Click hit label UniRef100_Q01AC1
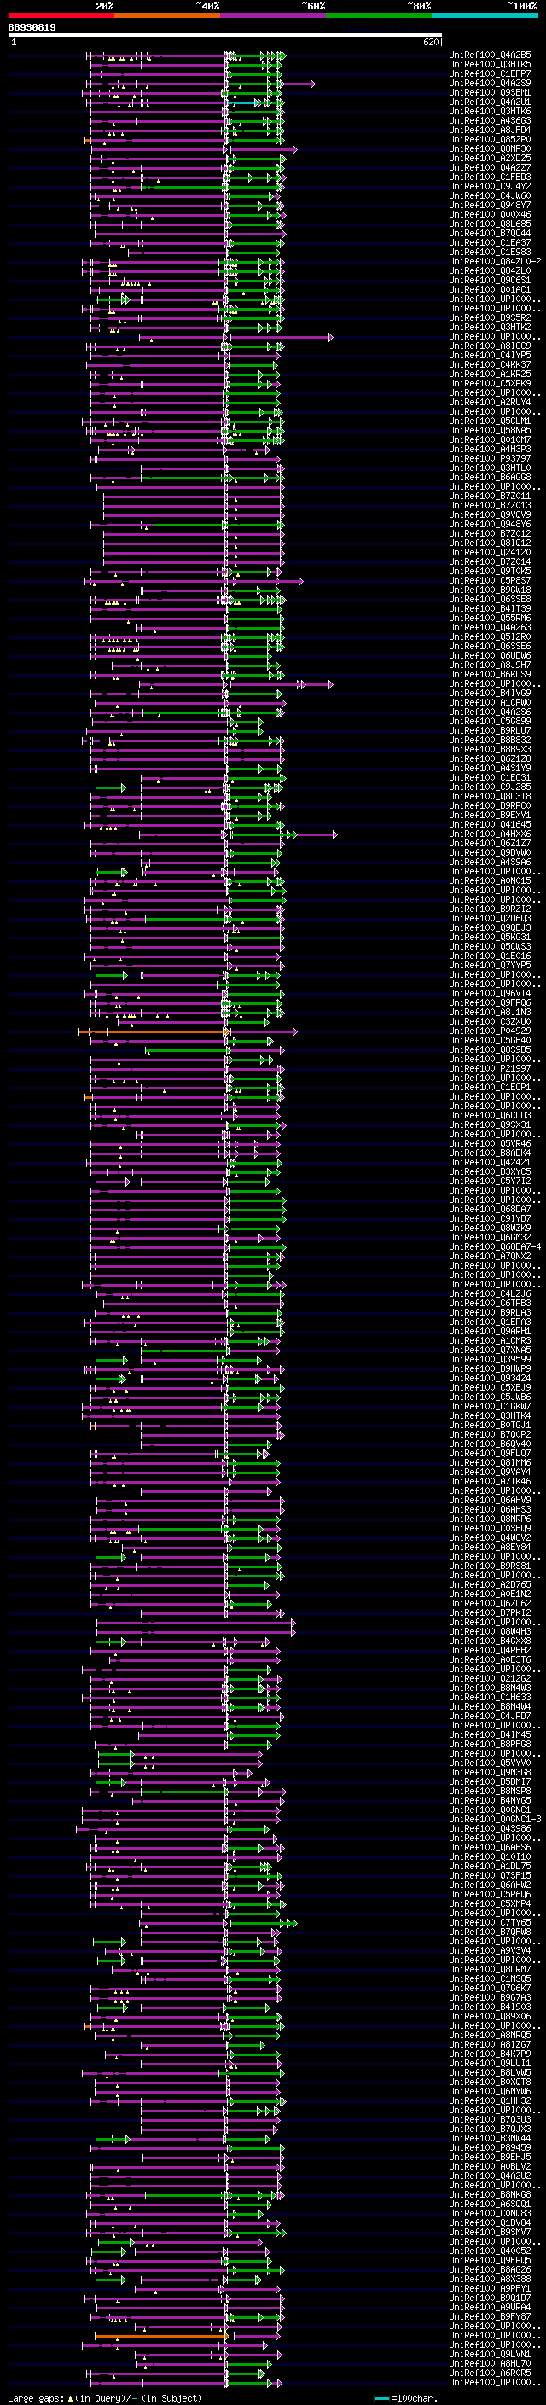This screenshot has height=2405, width=546. coord(490,289)
